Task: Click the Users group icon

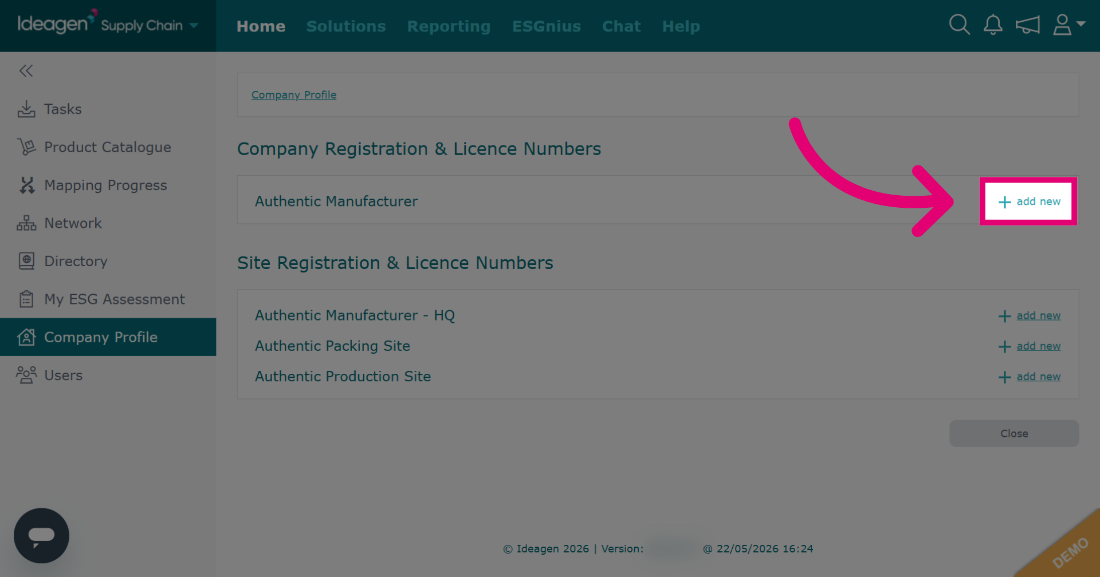Action: coord(26,375)
